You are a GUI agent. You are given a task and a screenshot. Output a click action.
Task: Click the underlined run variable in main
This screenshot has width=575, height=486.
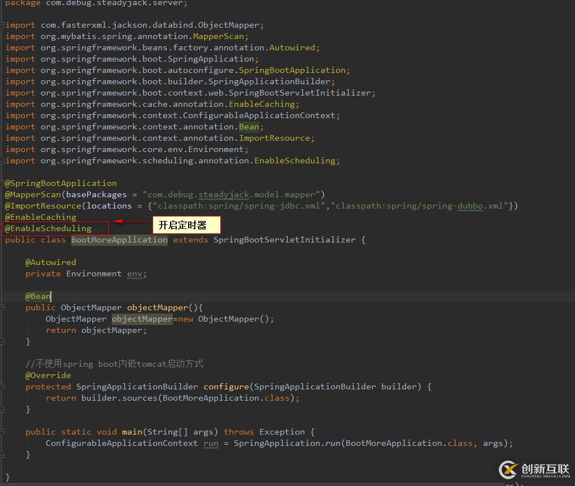coord(211,443)
